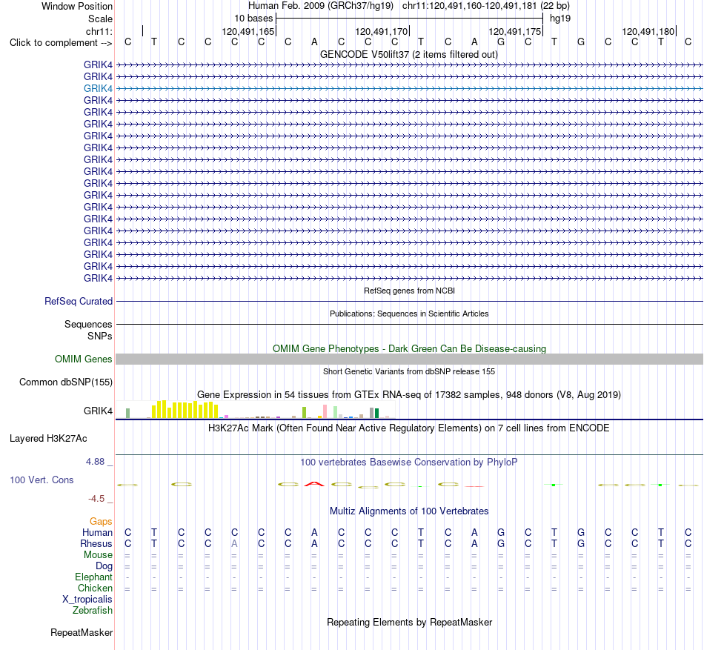This screenshot has width=704, height=650.
Task: Click the dark green bar in GTEx chart
Action: [x=376, y=414]
